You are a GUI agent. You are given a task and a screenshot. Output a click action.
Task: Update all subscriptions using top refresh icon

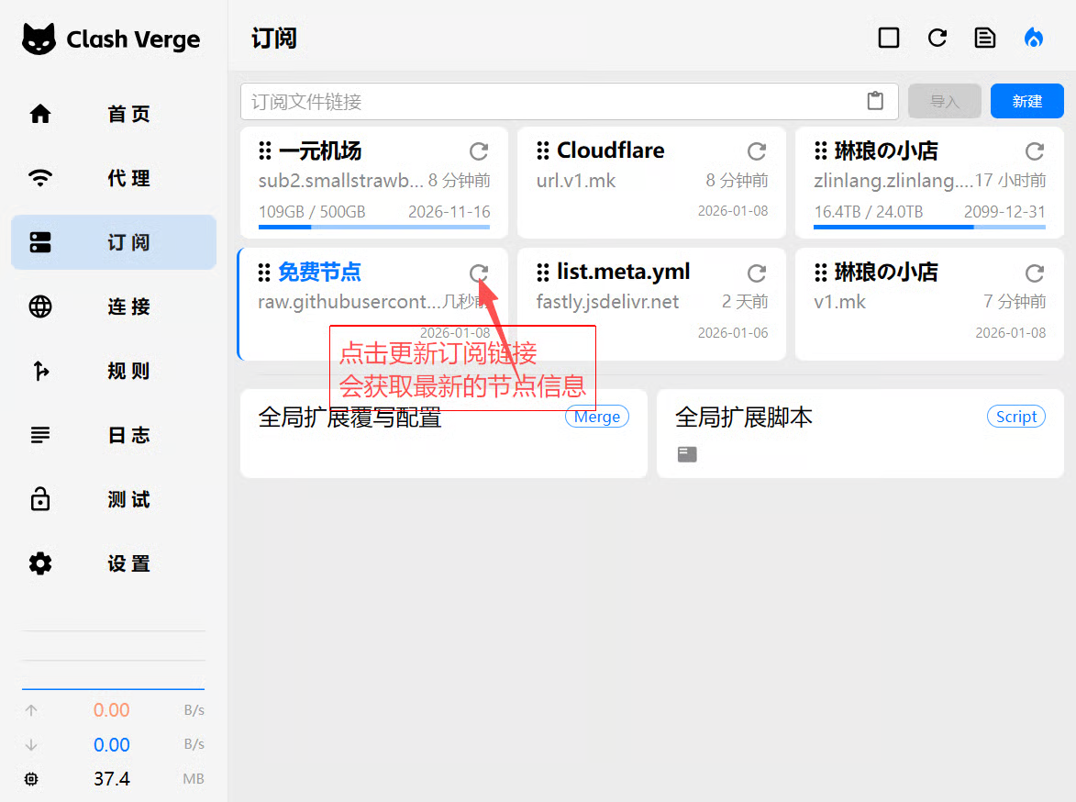[937, 38]
